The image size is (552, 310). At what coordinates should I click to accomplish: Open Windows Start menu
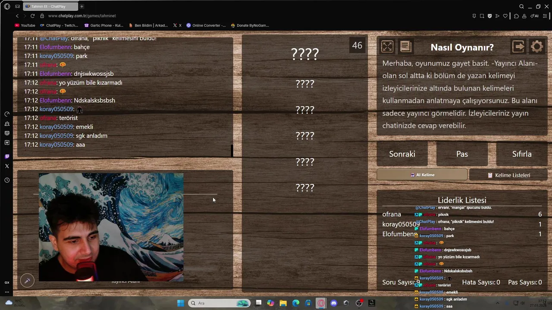(181, 303)
